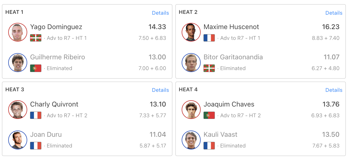Click Charly Quivront's avatar photo
Screen dimensions: 352x165
point(18,110)
